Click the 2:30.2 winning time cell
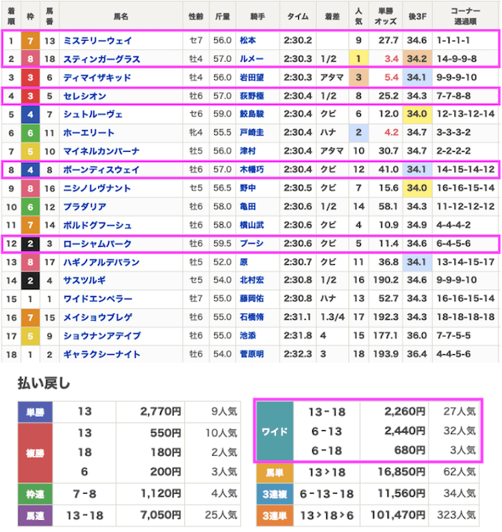Image resolution: width=502 pixels, height=532 pixels. (x=297, y=41)
